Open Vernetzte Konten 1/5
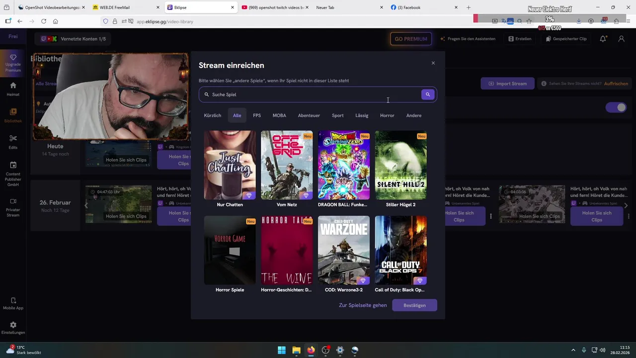Viewport: 636px width, 358px height. click(73, 39)
